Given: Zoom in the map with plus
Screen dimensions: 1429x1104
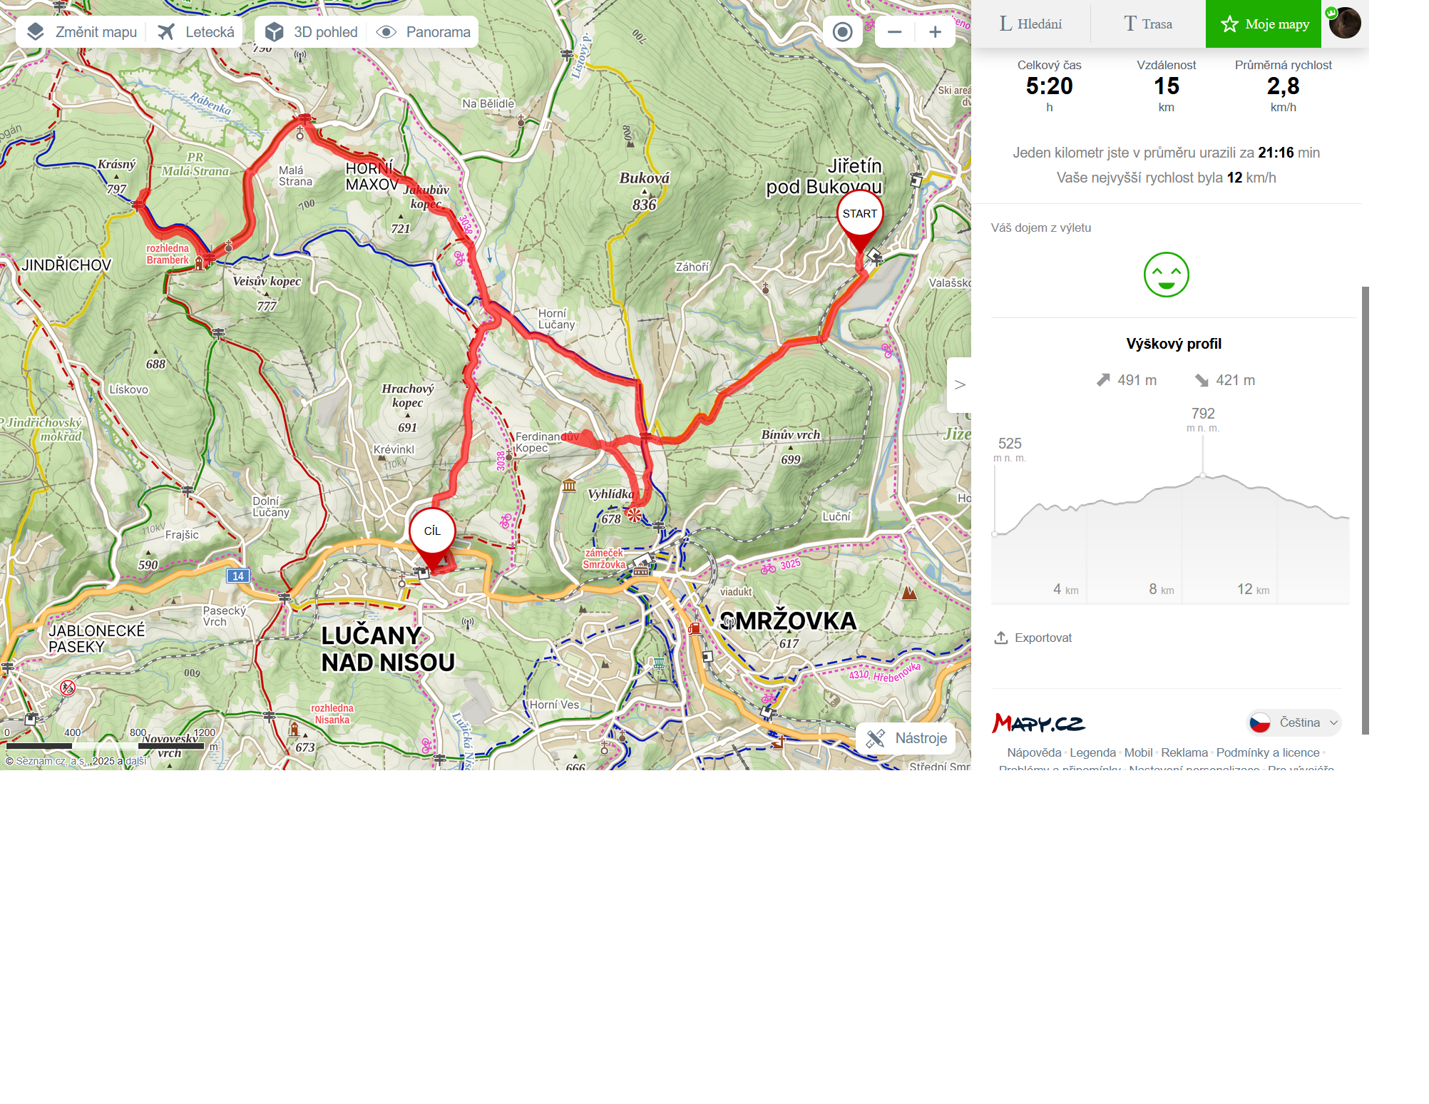Looking at the screenshot, I should click(x=936, y=32).
